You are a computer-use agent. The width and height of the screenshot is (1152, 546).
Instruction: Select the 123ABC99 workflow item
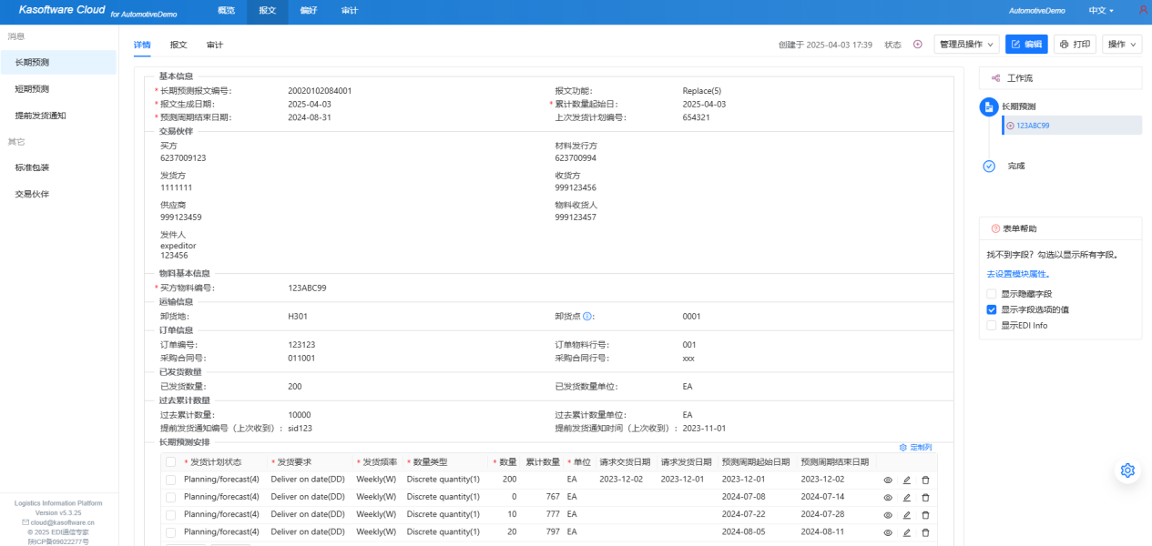click(1033, 126)
